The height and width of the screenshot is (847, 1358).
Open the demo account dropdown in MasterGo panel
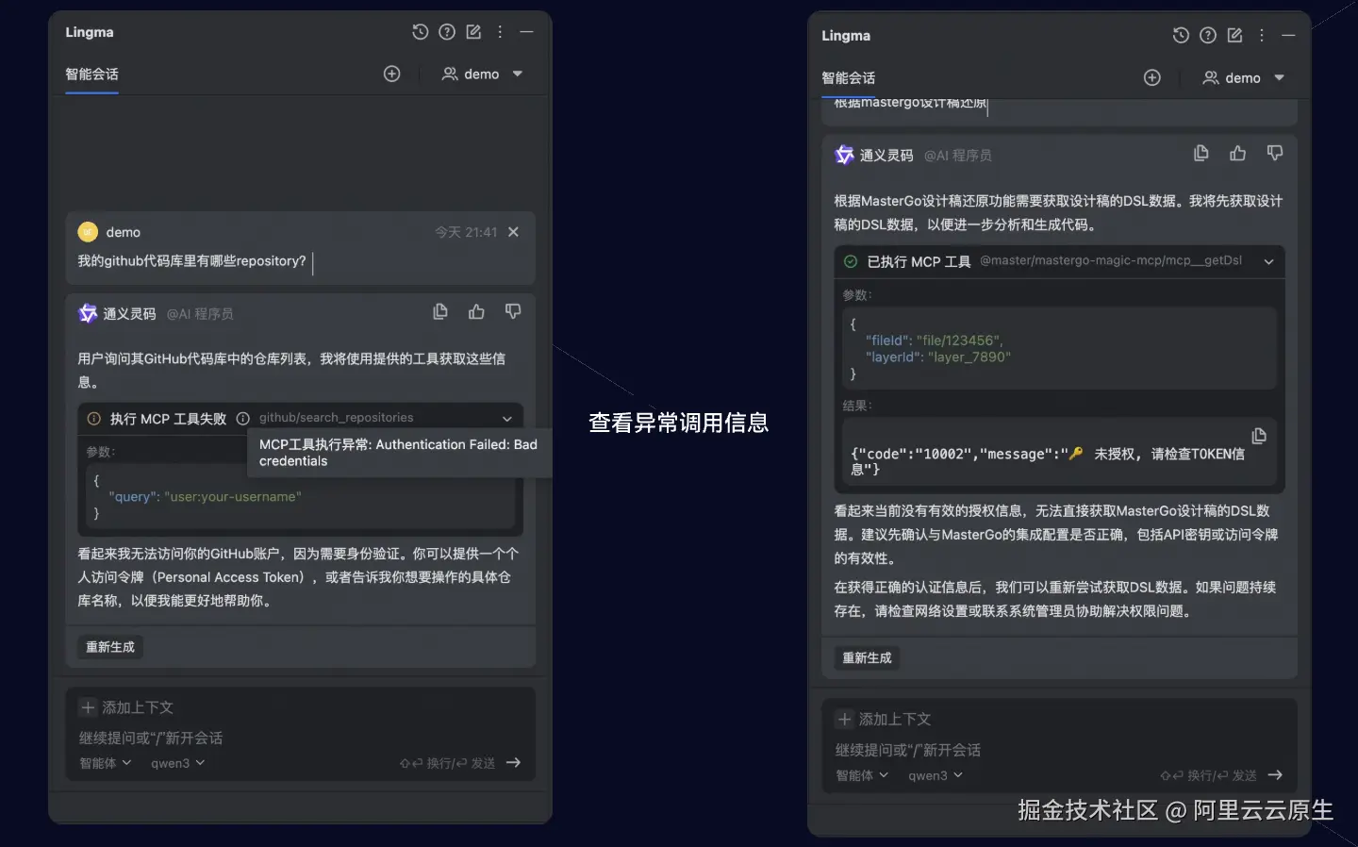tap(1243, 78)
